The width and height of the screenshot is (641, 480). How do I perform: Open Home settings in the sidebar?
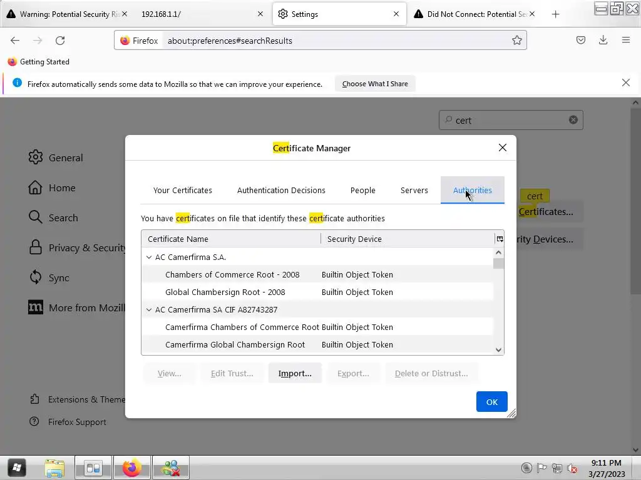(x=52, y=187)
